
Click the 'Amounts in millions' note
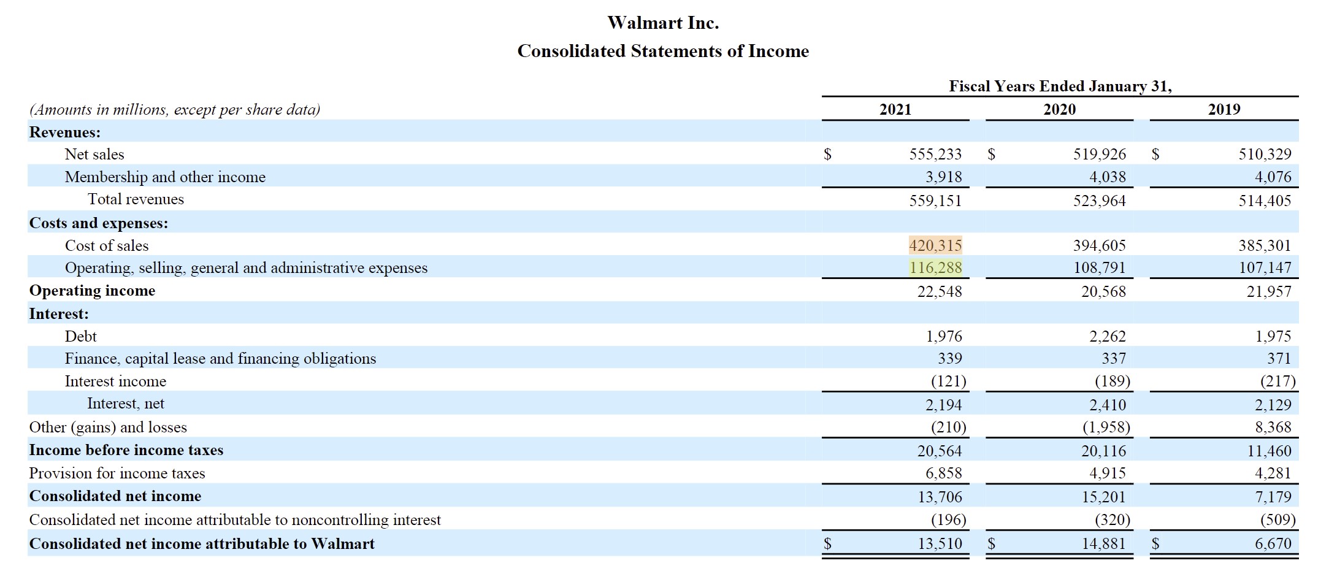175,110
